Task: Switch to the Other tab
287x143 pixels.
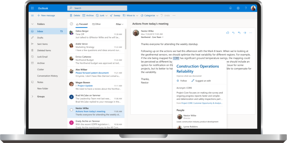Action: [x=97, y=24]
